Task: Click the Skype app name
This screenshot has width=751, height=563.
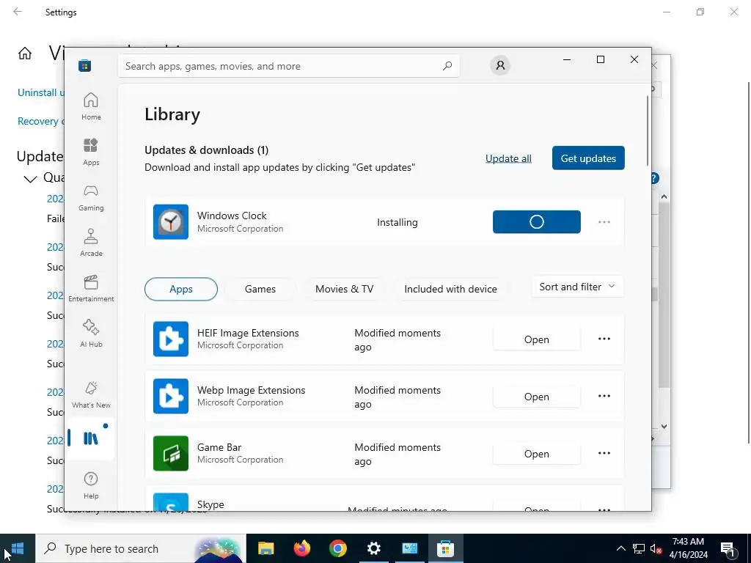Action: pyautogui.click(x=210, y=504)
